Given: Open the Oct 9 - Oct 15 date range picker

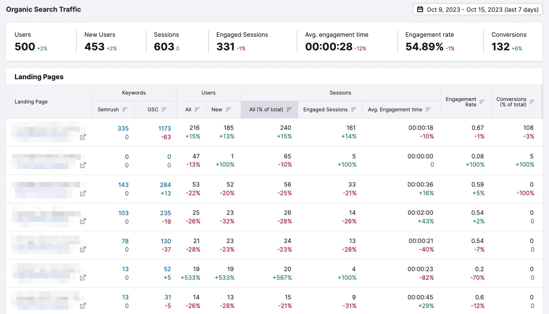Looking at the screenshot, I should point(477,9).
